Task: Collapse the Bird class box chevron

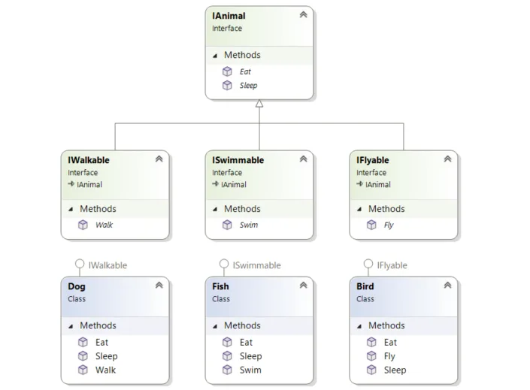Action: [x=447, y=286]
